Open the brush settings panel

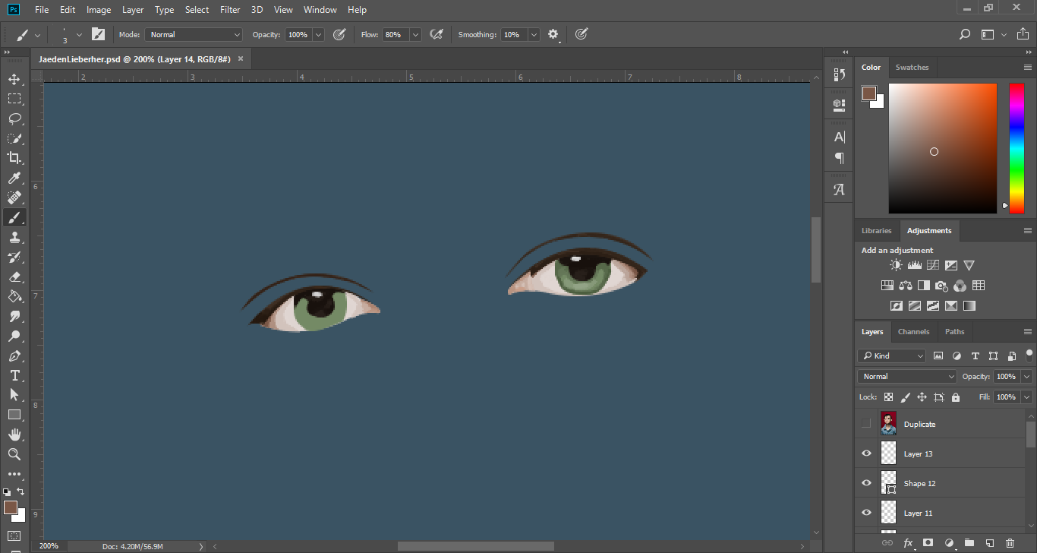[98, 34]
